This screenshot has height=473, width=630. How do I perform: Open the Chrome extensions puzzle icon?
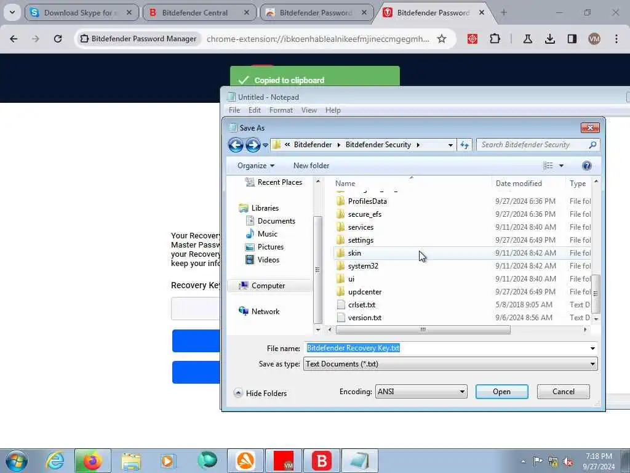tap(495, 39)
